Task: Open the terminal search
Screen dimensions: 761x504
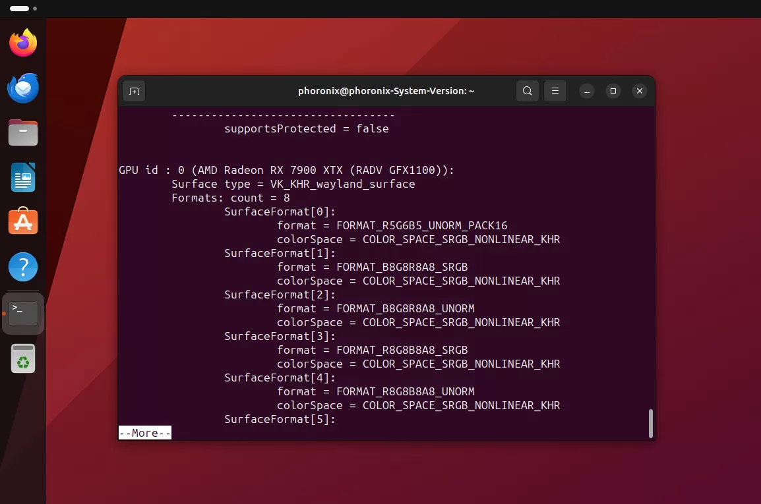Action: click(527, 91)
